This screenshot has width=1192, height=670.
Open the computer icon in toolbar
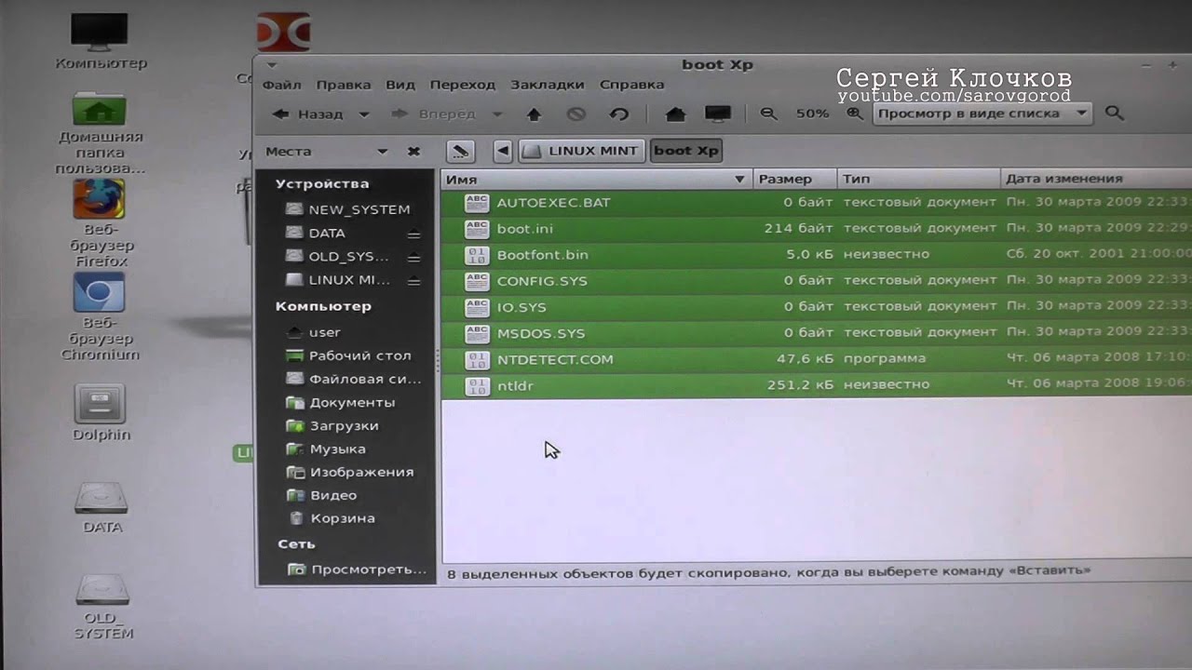718,114
